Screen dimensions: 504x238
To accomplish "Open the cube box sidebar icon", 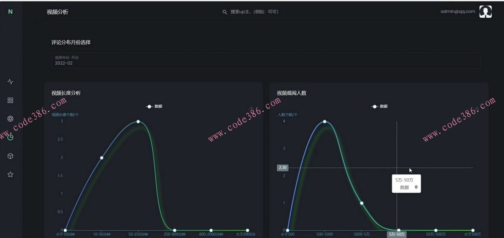I will coord(11,156).
